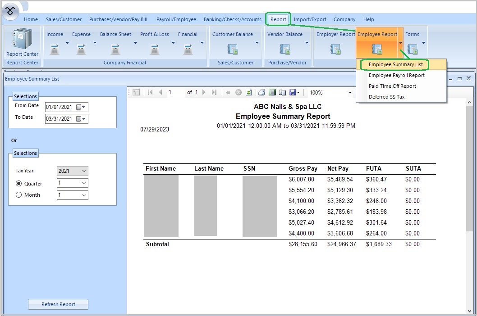The width and height of the screenshot is (477, 316).
Task: Expand the Quarter number dropdown
Action: click(84, 183)
